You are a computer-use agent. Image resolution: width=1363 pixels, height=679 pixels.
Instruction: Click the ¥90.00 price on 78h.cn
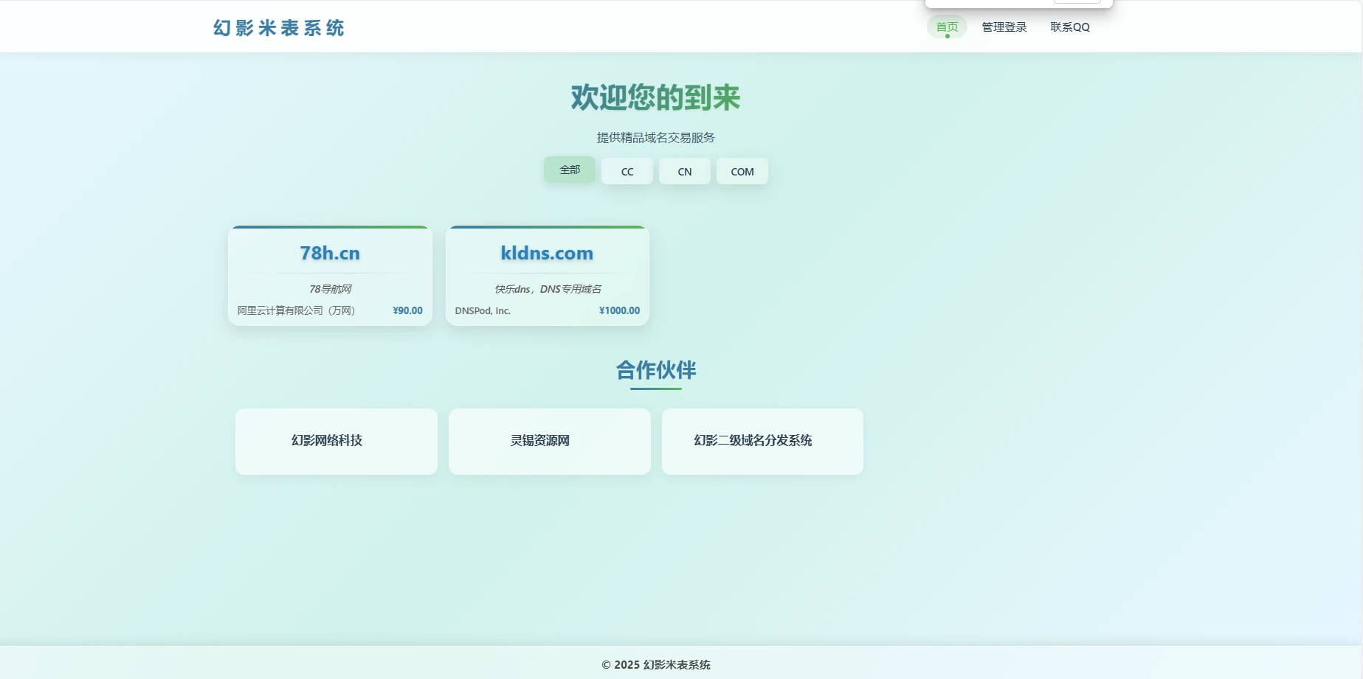click(407, 310)
